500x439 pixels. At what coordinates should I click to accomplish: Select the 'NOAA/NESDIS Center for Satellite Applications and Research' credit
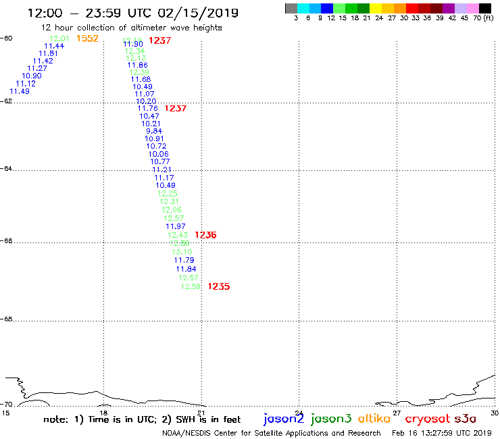(x=272, y=433)
